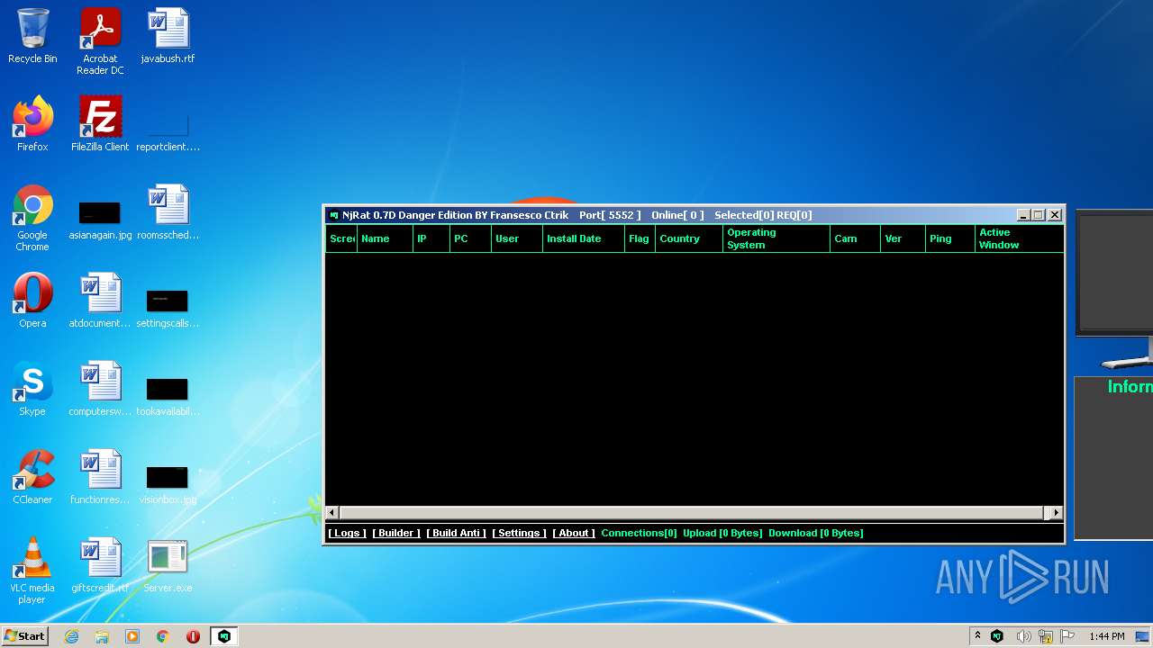Select asianagain.jpg image file
Viewport: 1153px width, 648px height.
tap(100, 220)
